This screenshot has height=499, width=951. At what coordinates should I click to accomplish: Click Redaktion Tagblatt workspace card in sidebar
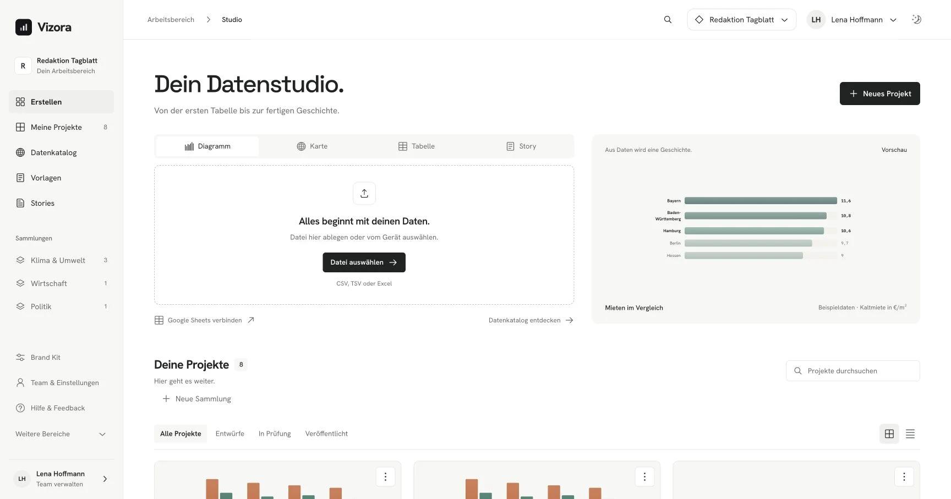(61, 65)
